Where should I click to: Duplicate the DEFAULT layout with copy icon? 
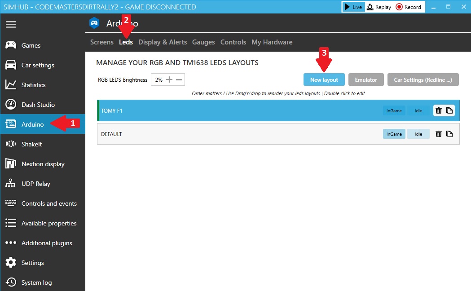(449, 134)
